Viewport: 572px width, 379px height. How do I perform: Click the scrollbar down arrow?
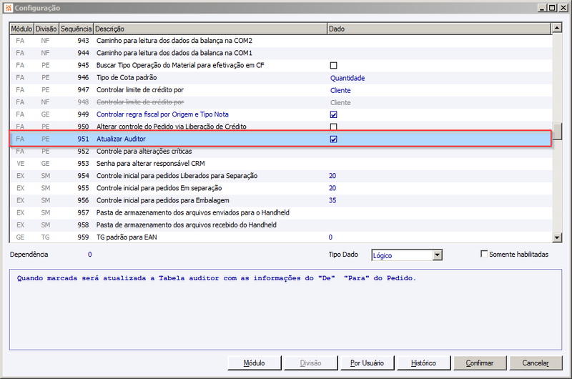point(557,237)
